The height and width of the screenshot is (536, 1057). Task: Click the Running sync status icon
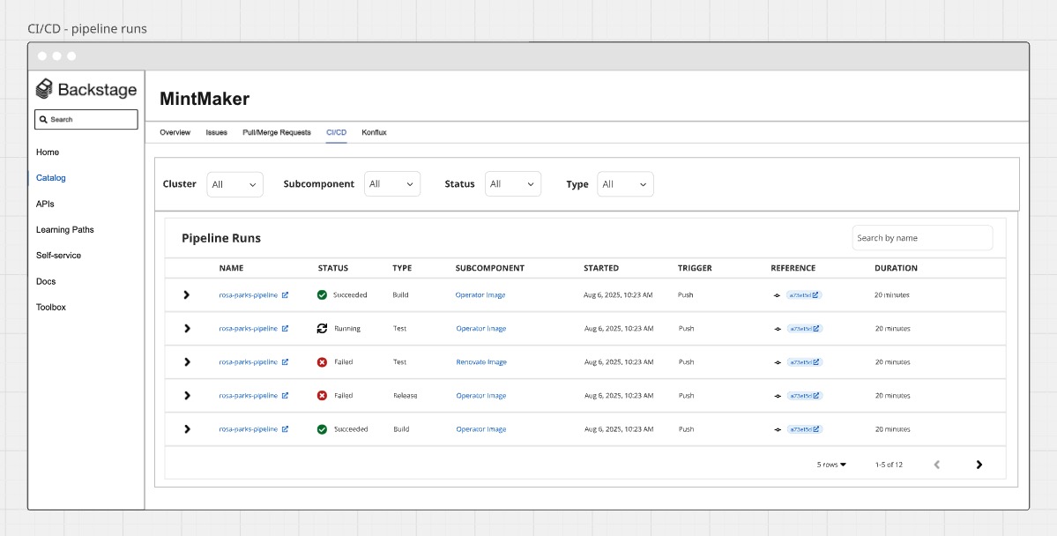(x=322, y=329)
